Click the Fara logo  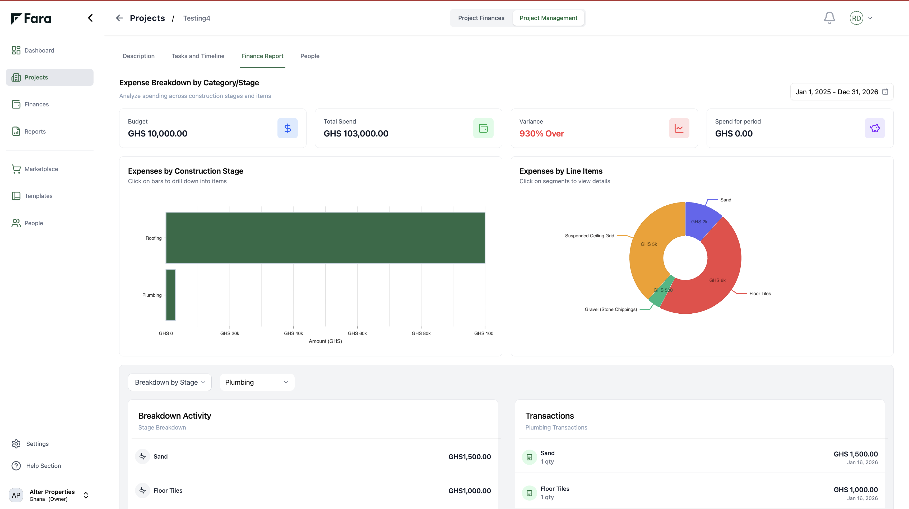click(x=31, y=19)
